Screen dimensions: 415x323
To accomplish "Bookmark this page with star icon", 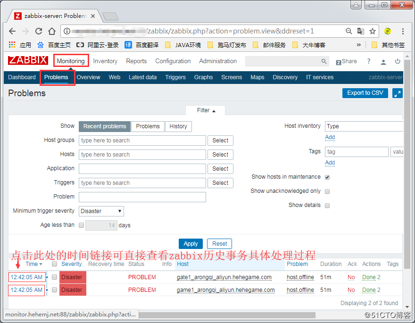I will coord(373,31).
